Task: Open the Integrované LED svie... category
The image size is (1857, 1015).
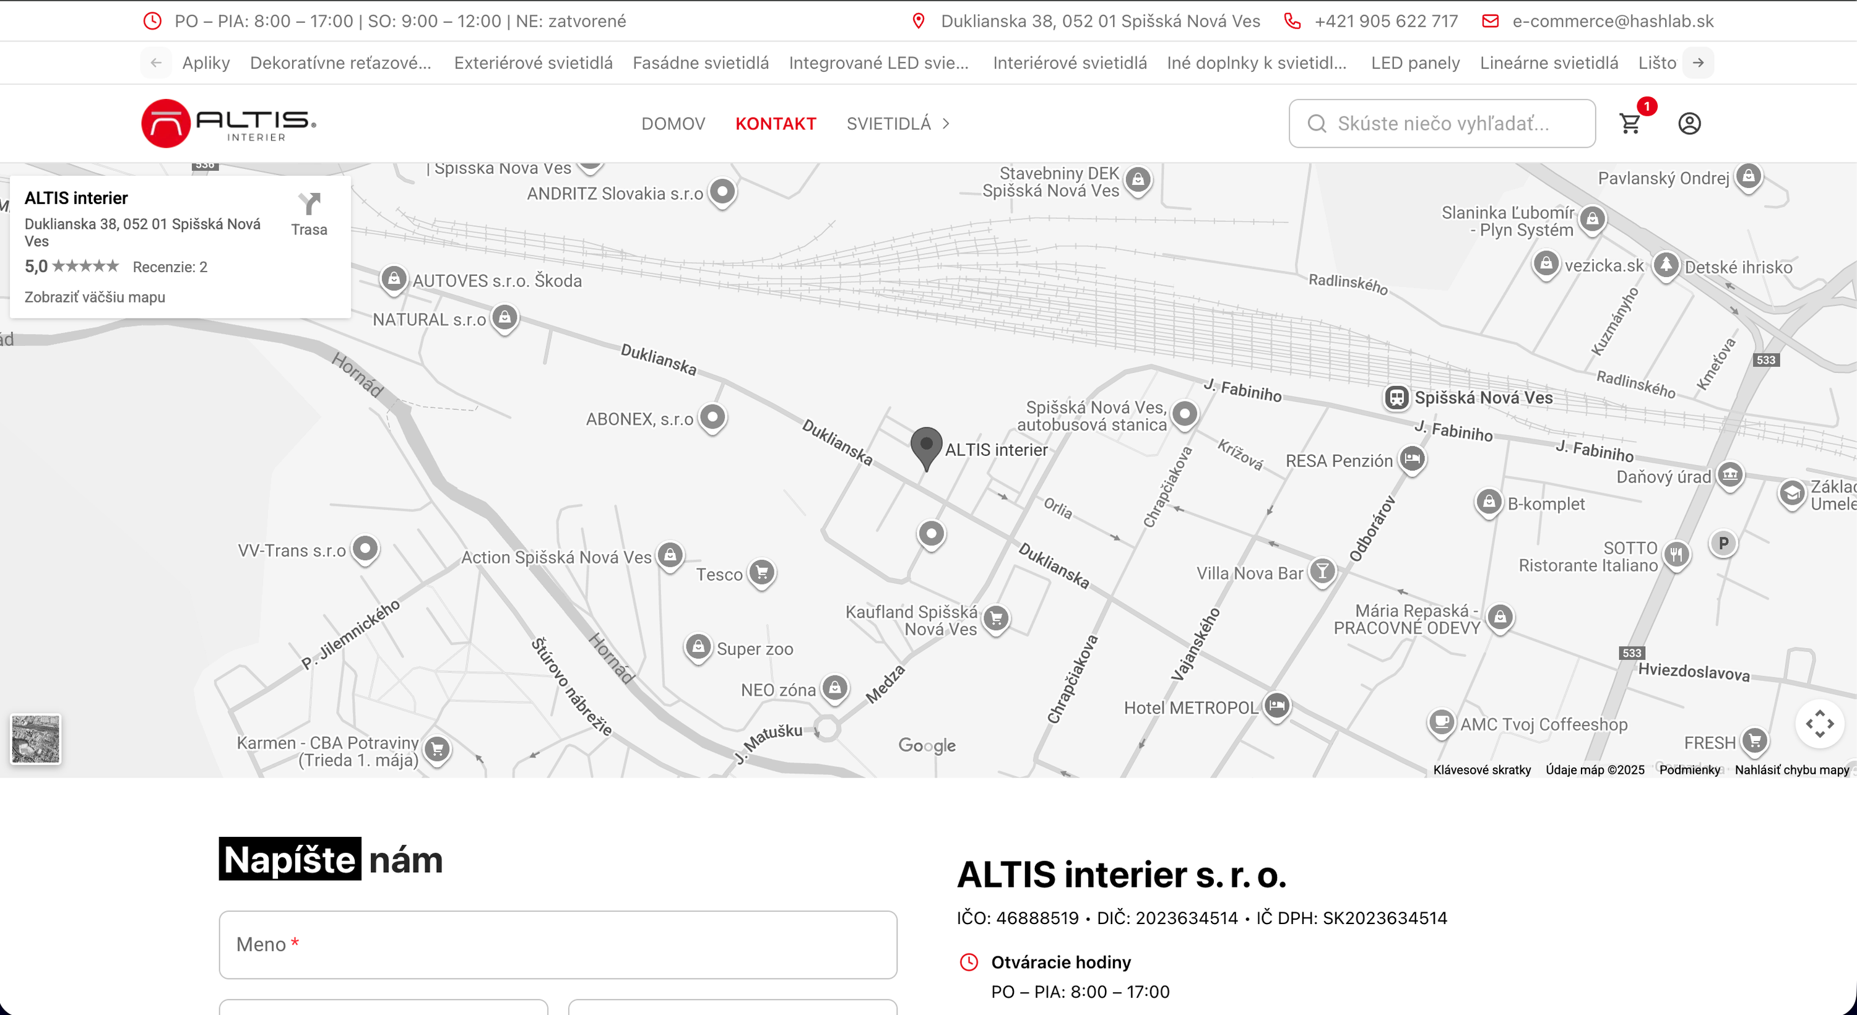Action: [x=879, y=62]
